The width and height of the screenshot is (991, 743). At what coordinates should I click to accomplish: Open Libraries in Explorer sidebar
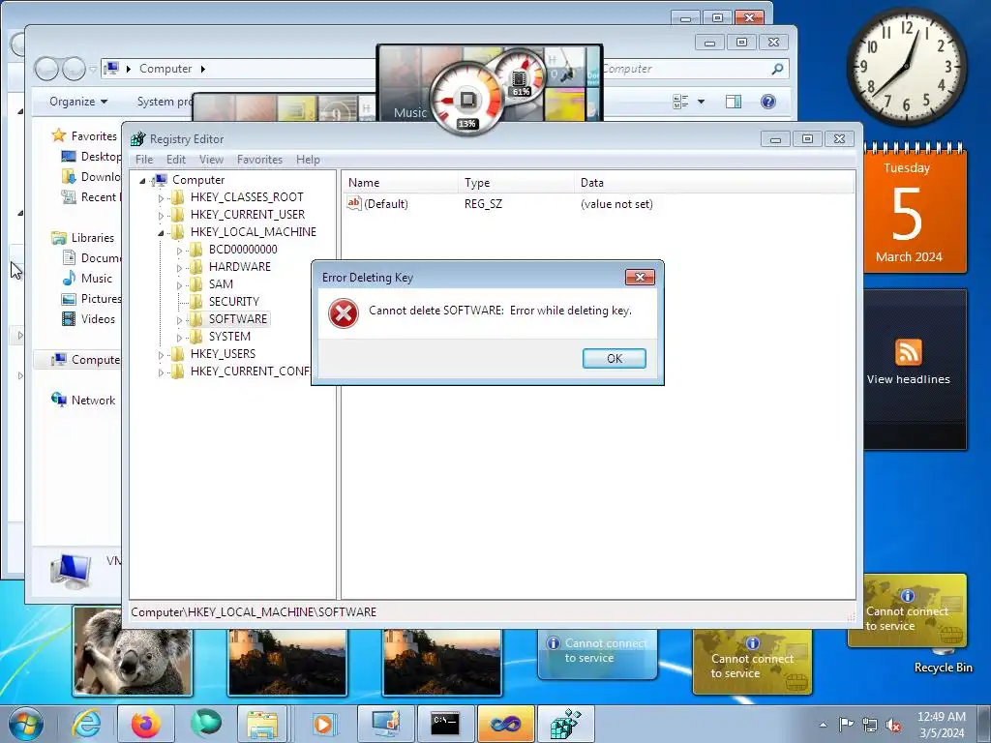click(x=92, y=238)
